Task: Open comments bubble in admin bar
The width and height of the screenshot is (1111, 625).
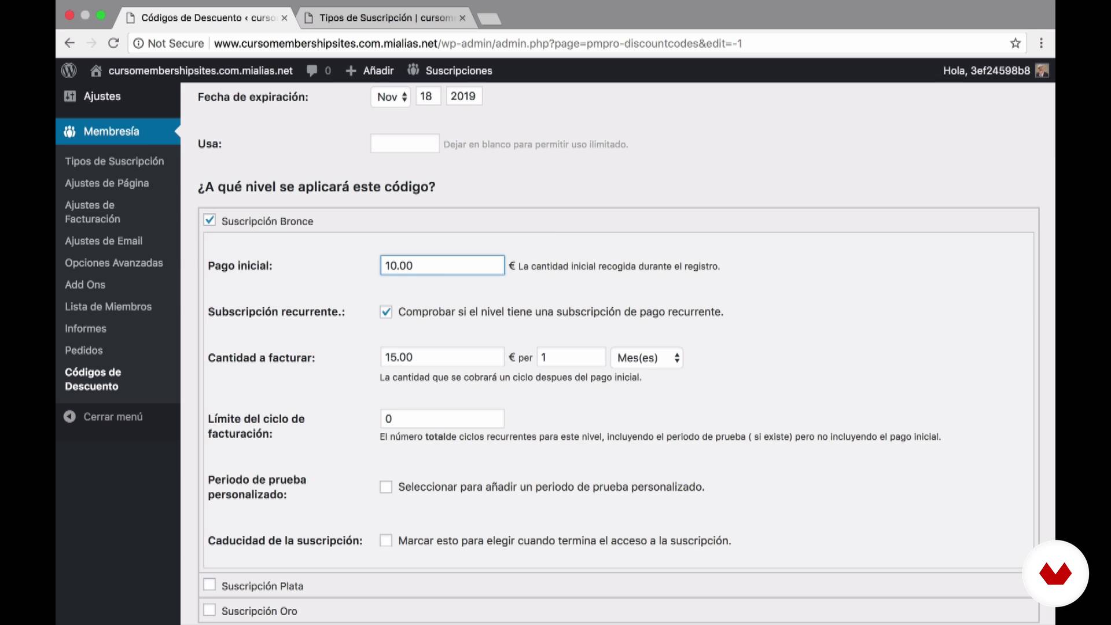Action: pos(312,71)
